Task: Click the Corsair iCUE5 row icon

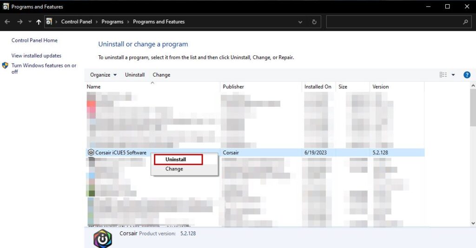Action: point(91,152)
